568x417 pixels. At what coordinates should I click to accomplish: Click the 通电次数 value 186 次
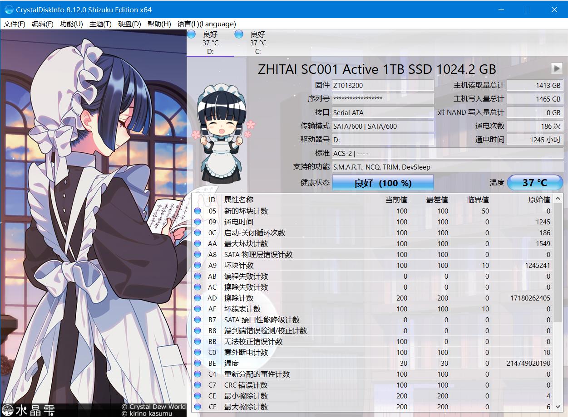pos(535,126)
